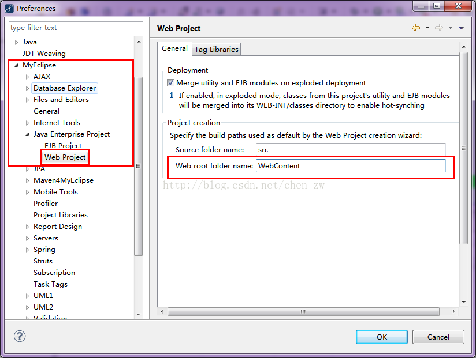
Task: Click tree panel scroll down arrow
Action: pos(139,314)
